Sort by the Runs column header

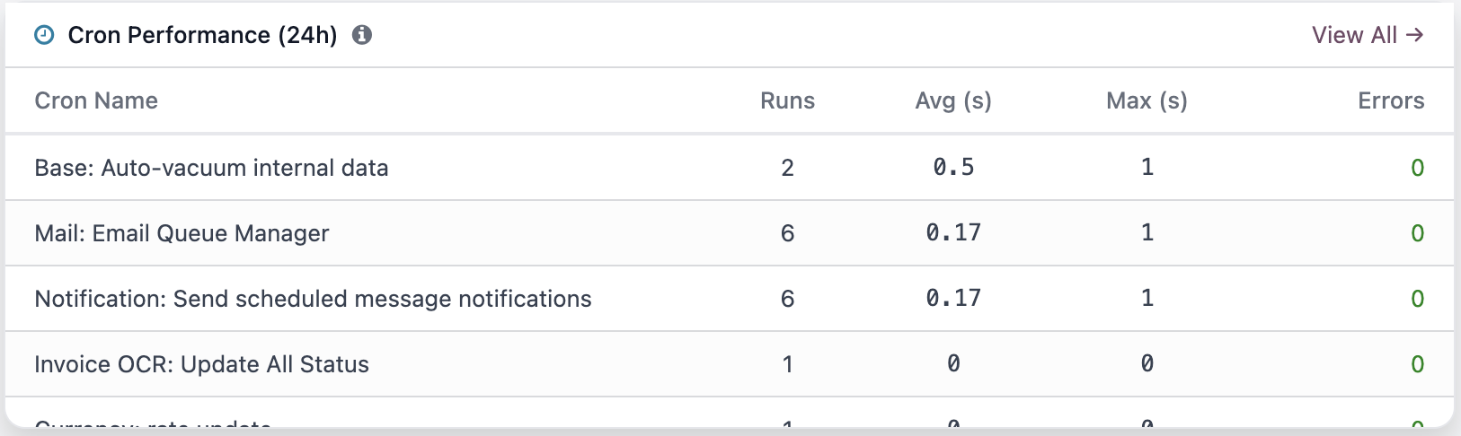[x=787, y=100]
